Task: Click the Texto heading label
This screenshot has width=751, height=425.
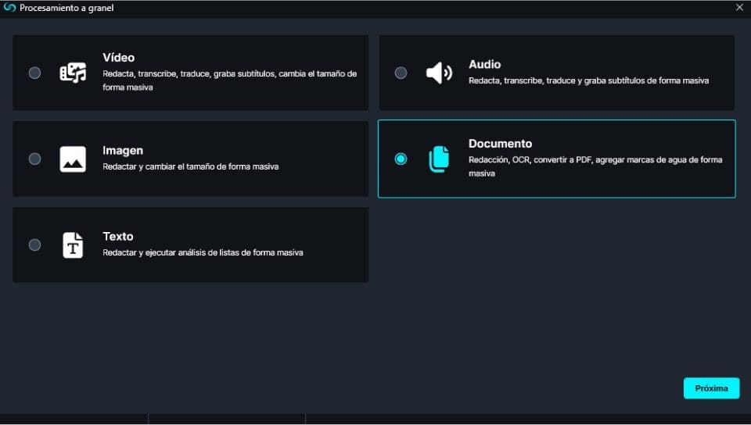Action: tap(118, 236)
